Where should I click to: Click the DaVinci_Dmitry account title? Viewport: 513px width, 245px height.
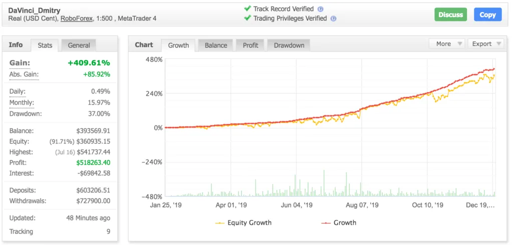click(x=35, y=11)
